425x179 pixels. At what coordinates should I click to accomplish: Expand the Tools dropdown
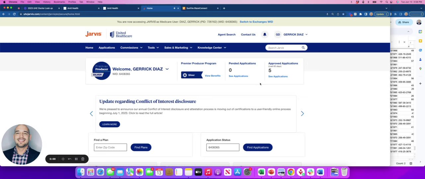(x=153, y=48)
